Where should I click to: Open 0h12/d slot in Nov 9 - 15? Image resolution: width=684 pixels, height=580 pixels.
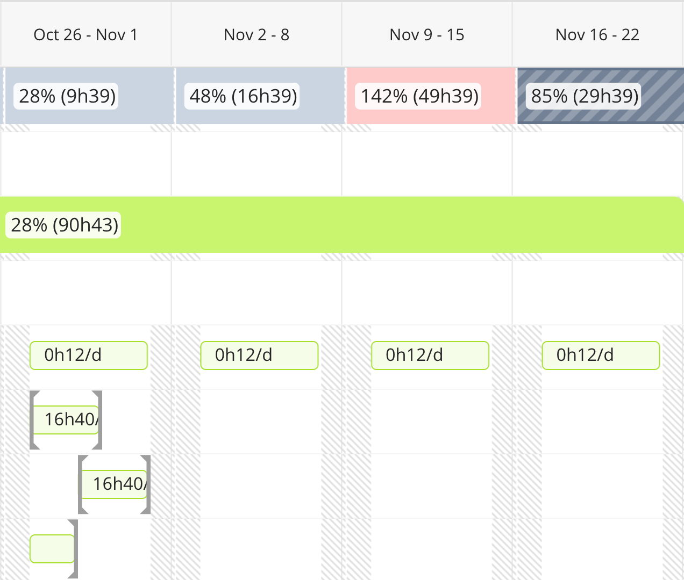pos(430,356)
